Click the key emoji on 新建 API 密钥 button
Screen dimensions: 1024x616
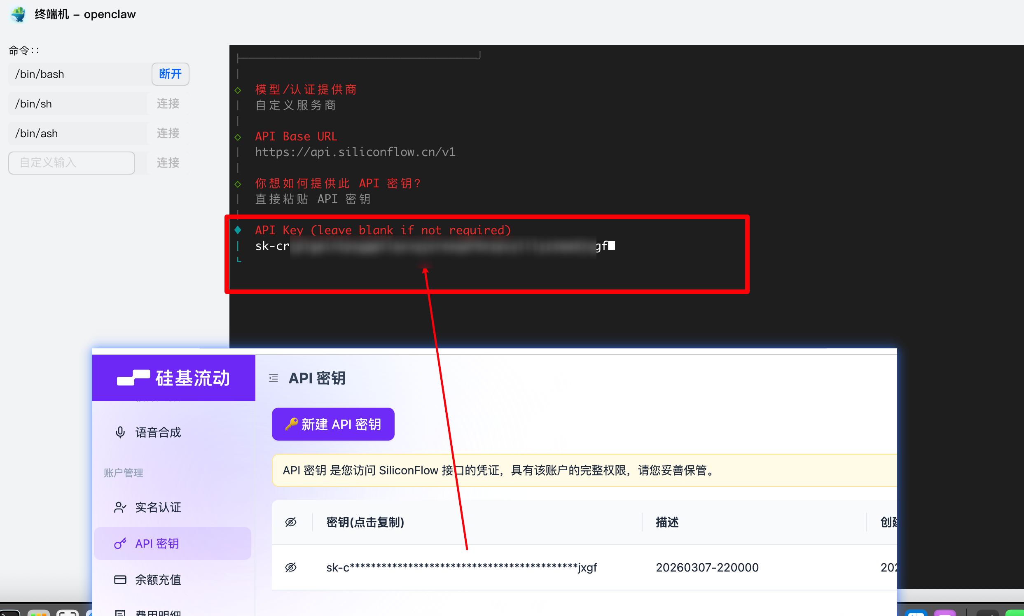[x=292, y=424]
